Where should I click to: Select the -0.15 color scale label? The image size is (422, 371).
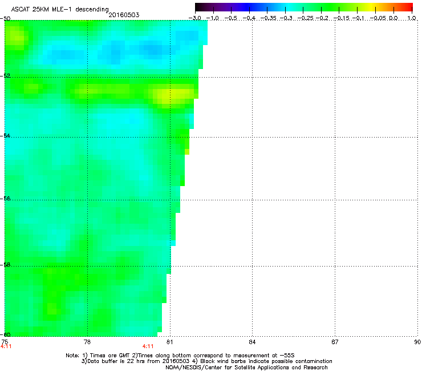[x=341, y=18]
